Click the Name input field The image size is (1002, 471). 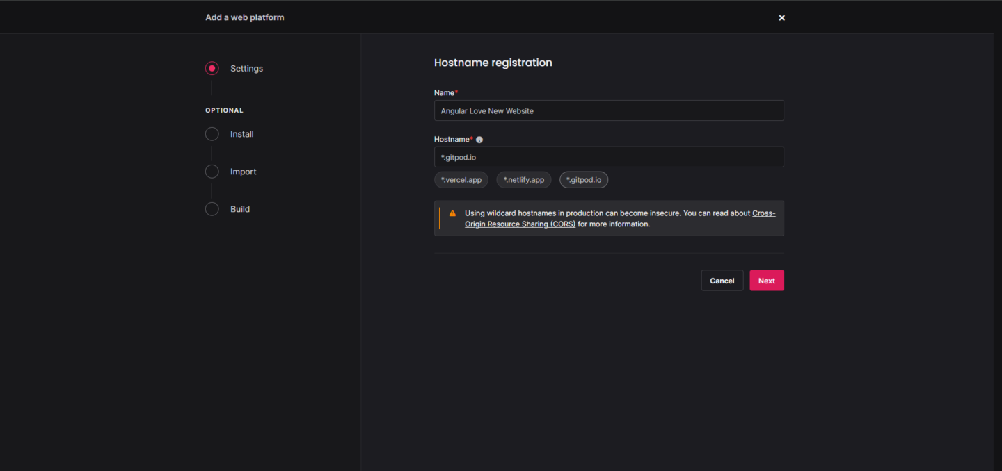click(609, 110)
